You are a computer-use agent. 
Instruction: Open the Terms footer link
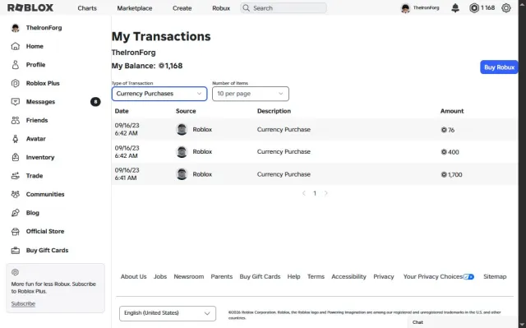coord(316,277)
